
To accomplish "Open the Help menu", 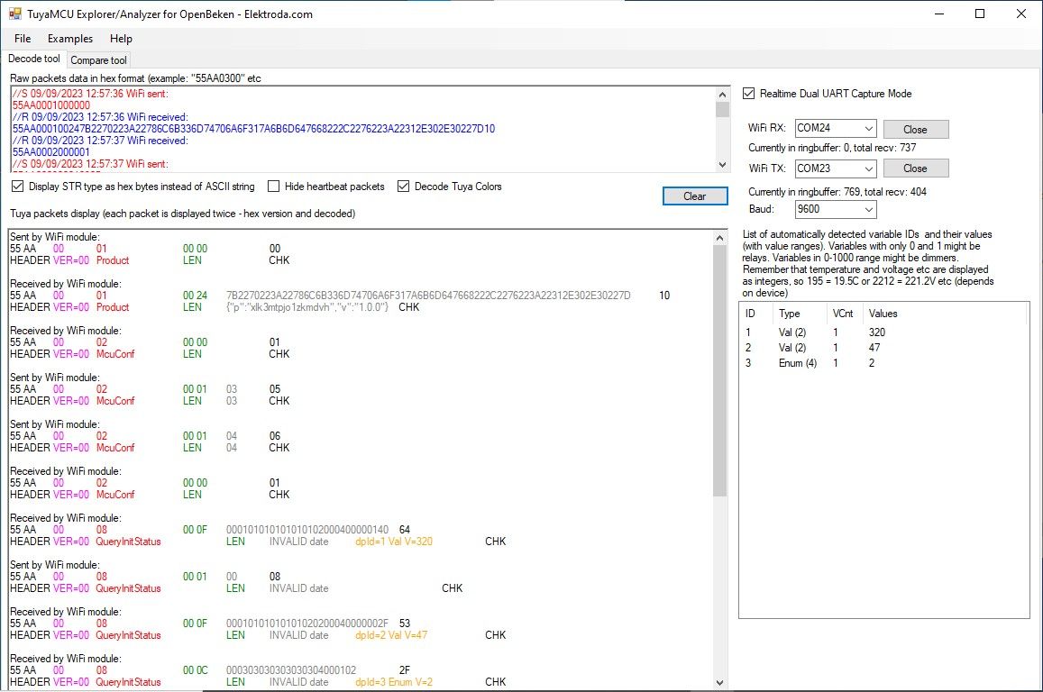I will tap(121, 39).
